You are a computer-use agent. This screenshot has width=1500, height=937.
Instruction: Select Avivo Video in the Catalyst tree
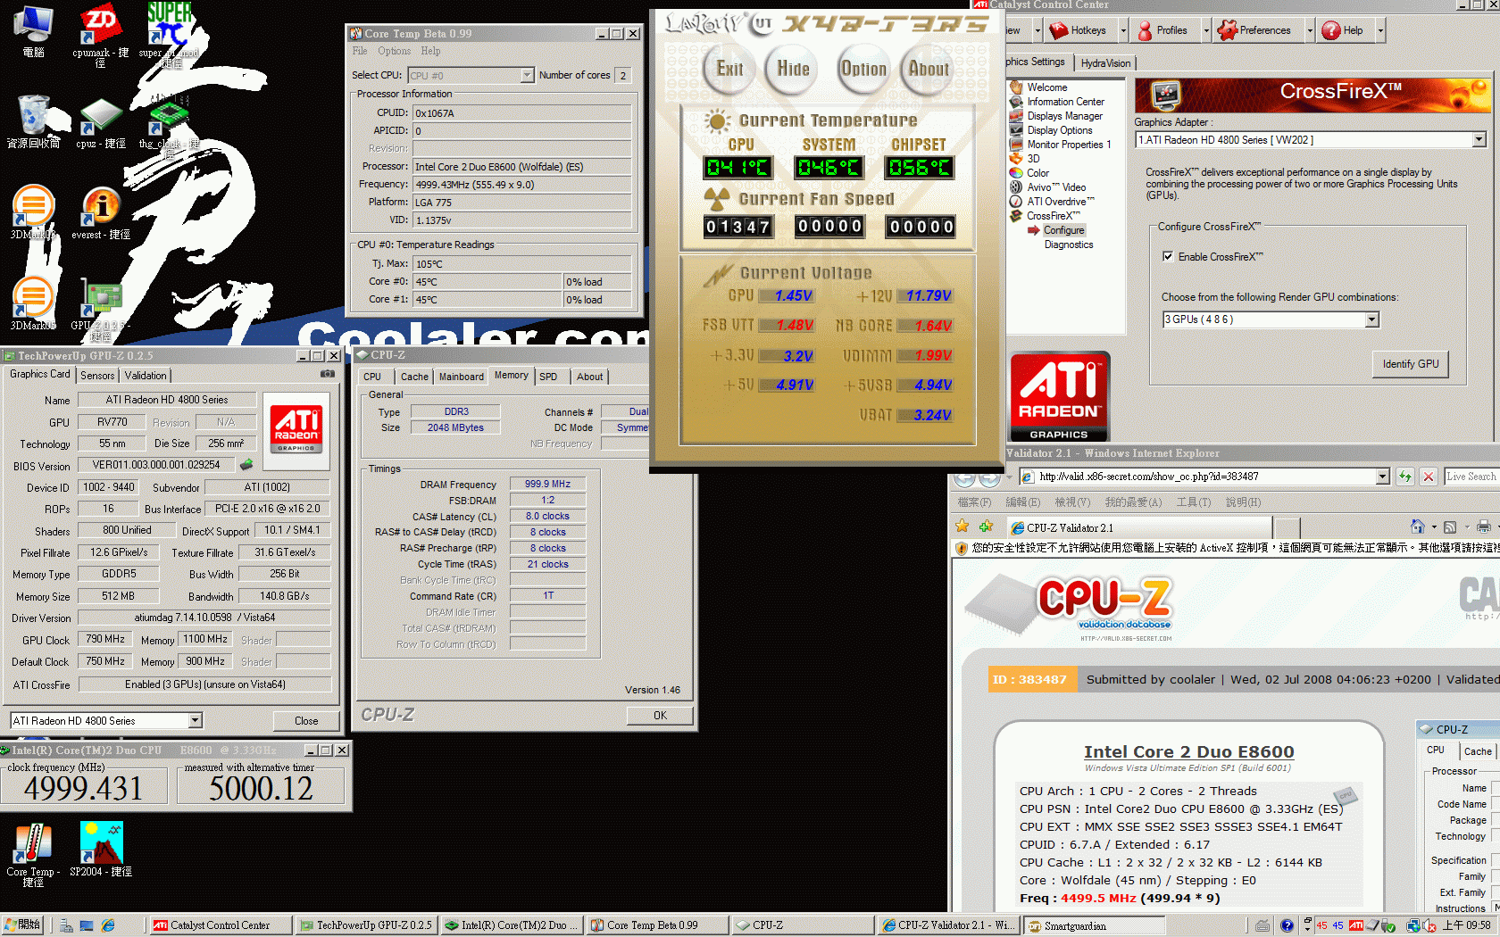pyautogui.click(x=1056, y=187)
